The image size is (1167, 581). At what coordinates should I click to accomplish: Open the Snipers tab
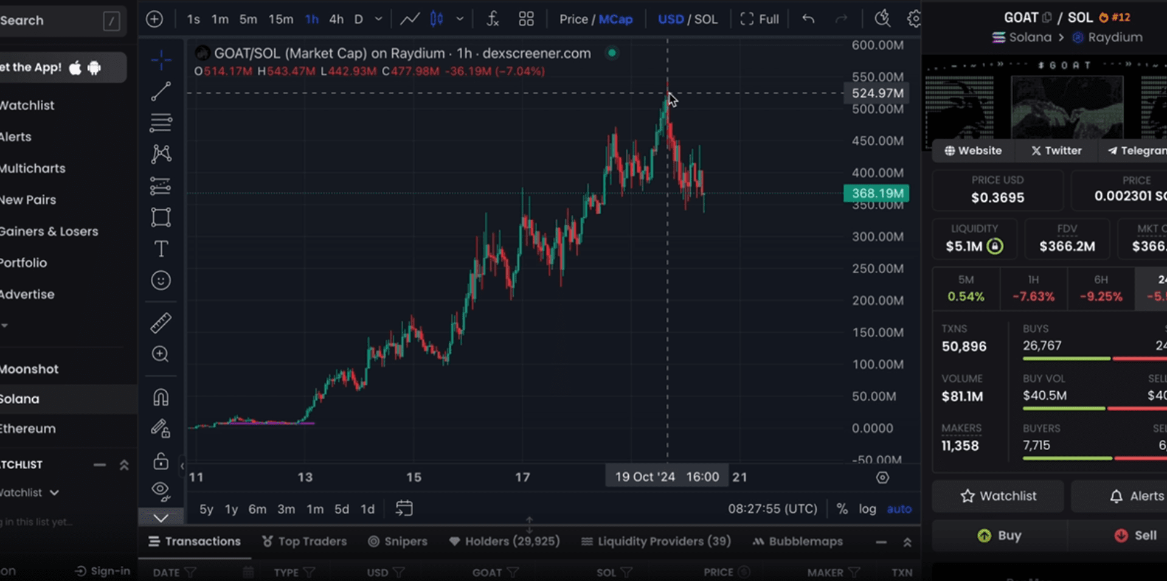tap(398, 541)
